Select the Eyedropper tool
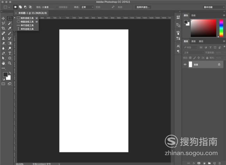 point(10,28)
